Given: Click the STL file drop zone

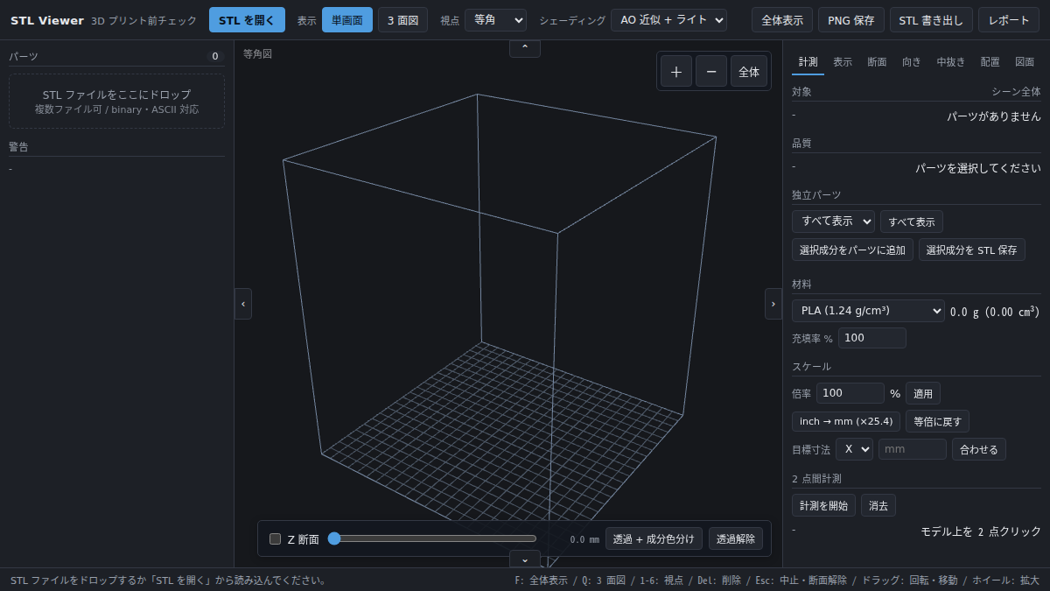Looking at the screenshot, I should coord(116,102).
